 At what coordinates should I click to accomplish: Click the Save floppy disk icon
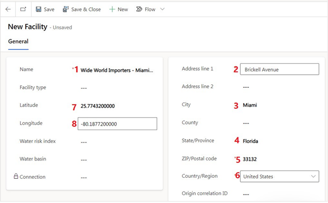[38, 9]
